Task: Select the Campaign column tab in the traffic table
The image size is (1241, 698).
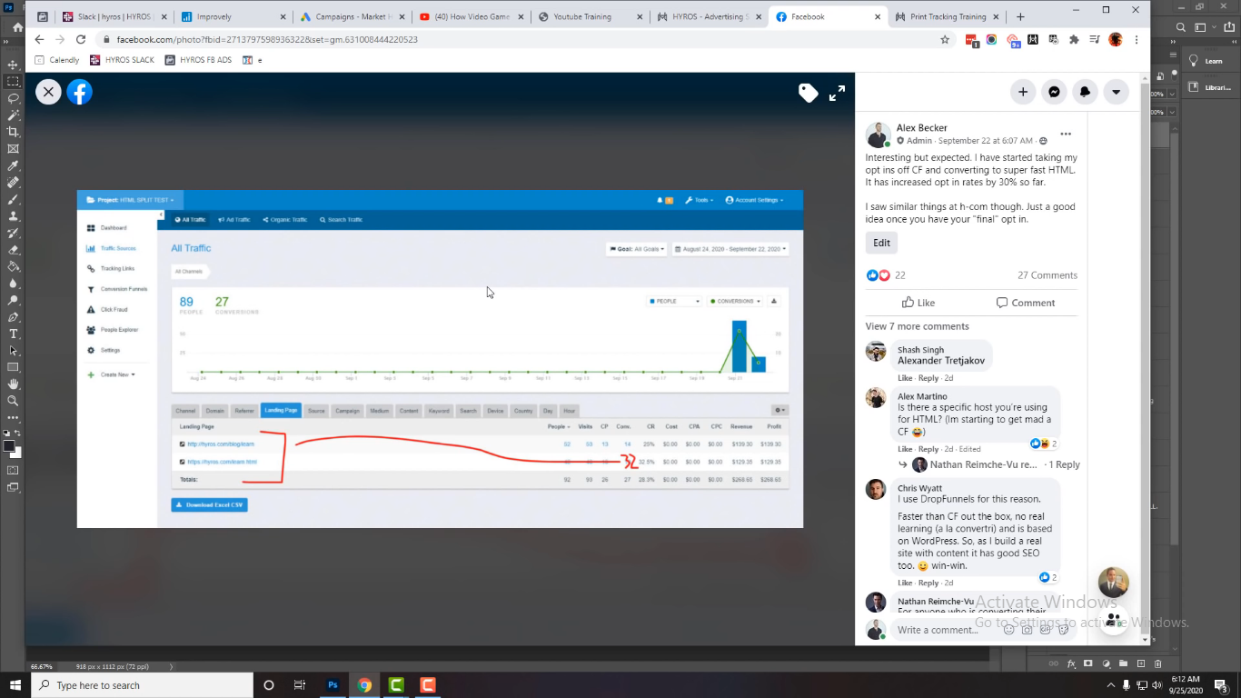Action: pos(347,411)
